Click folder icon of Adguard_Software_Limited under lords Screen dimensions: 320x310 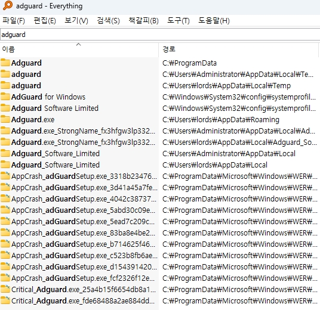(5, 165)
